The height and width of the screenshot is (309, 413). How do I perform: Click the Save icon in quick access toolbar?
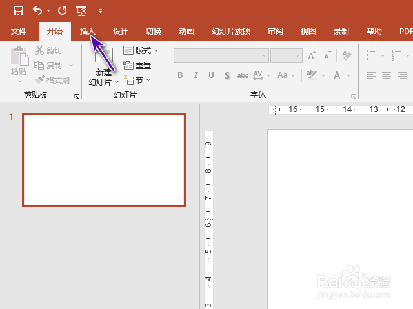pos(19,11)
